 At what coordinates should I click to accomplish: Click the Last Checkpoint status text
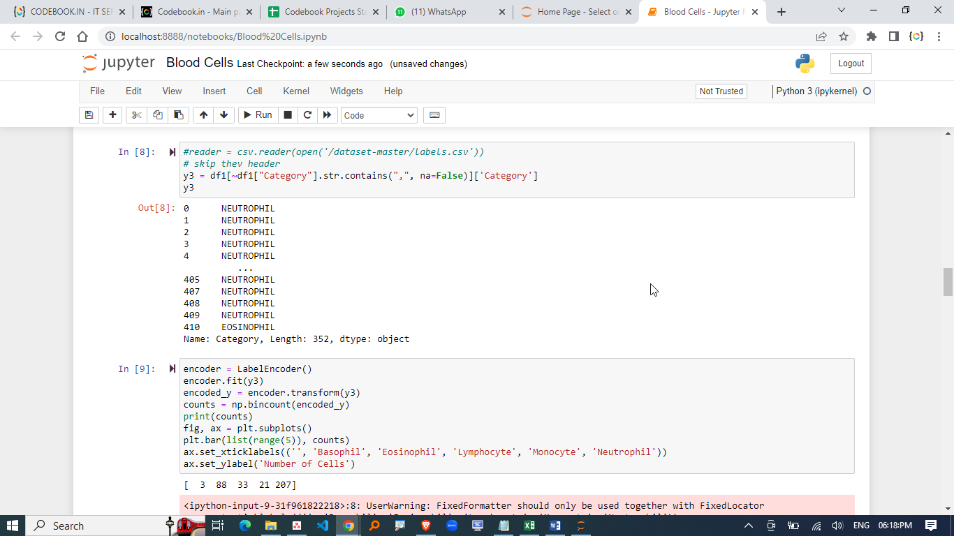tap(310, 64)
